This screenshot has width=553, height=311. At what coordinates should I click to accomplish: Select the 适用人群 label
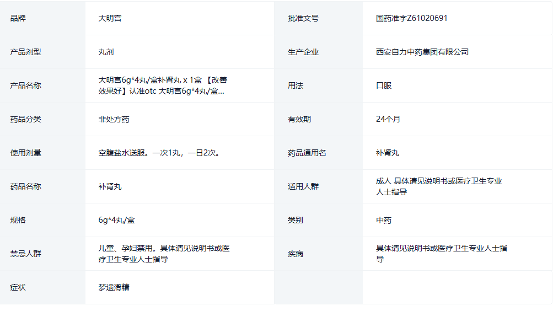tap(303, 186)
